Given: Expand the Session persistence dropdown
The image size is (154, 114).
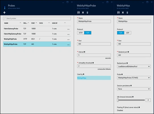Looking at the screenshot, I should coord(134,89).
